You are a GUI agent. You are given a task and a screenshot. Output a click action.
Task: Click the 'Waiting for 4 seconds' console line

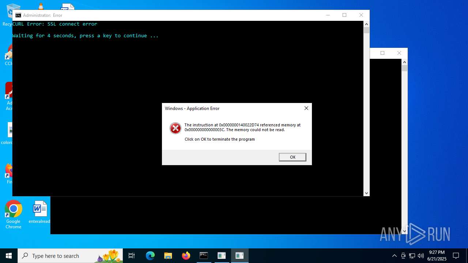click(x=86, y=35)
